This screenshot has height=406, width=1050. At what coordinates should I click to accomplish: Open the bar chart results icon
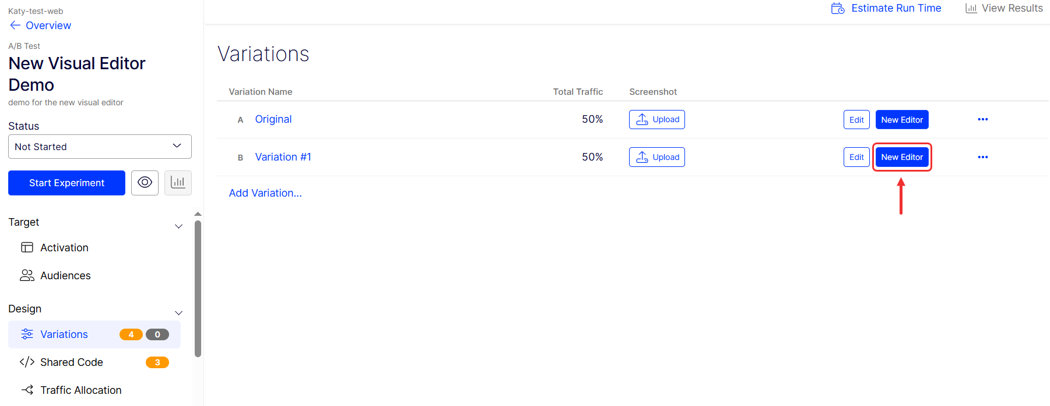pyautogui.click(x=178, y=183)
